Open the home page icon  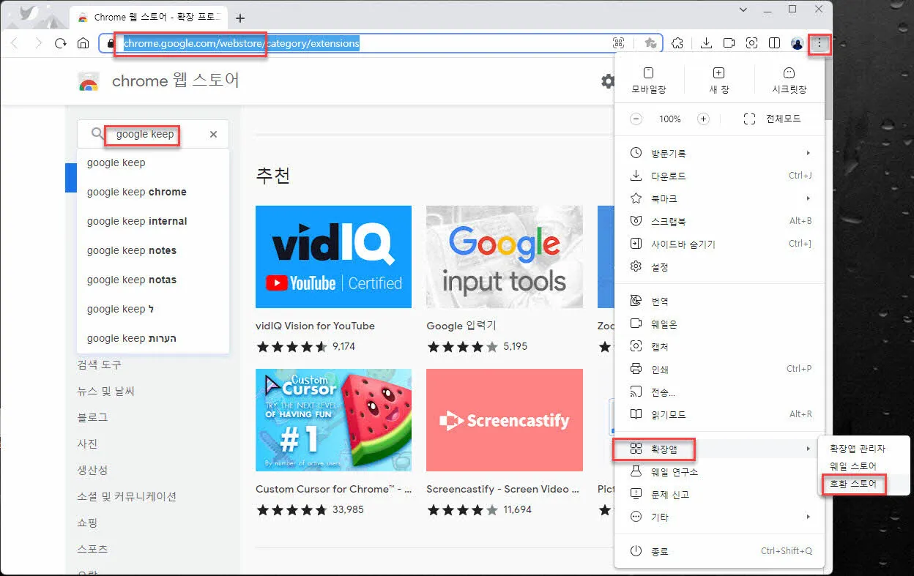point(83,43)
